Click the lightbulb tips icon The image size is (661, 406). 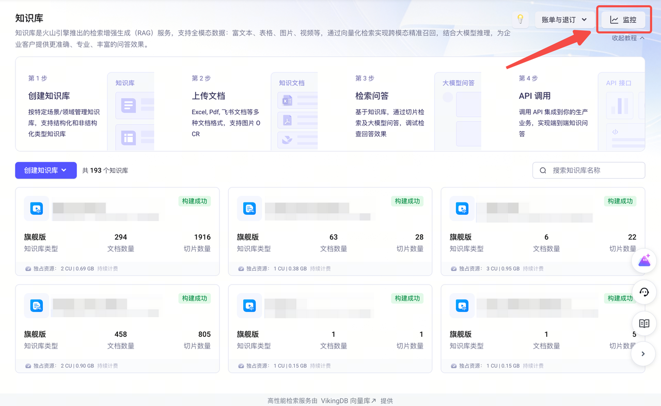521,20
